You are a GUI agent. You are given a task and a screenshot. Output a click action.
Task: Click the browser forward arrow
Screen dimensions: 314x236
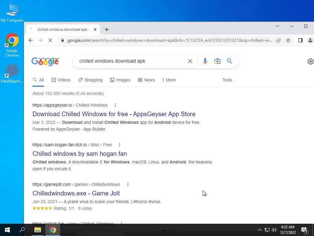click(40, 40)
